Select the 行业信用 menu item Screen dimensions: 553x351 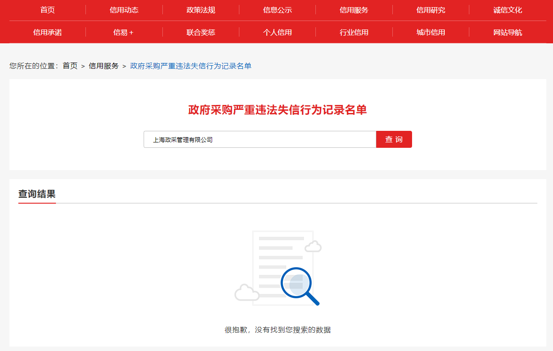coord(354,32)
